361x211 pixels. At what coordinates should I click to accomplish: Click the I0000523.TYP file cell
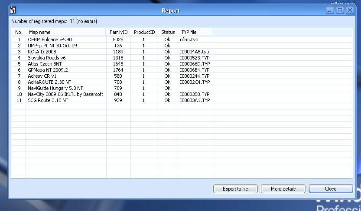click(195, 58)
